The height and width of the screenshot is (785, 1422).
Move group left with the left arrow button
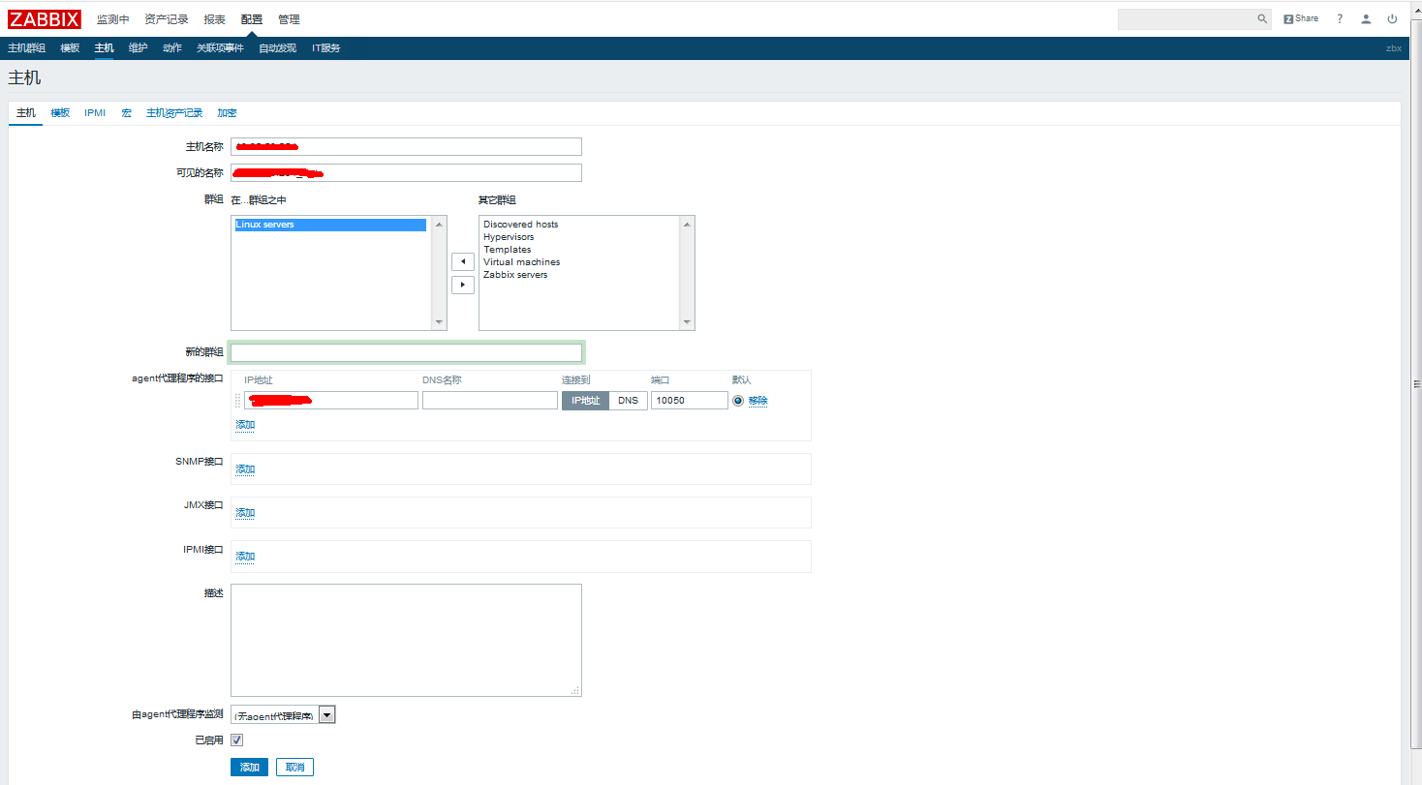463,261
